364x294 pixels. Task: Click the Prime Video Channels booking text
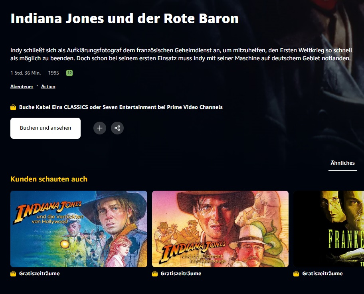tap(121, 107)
